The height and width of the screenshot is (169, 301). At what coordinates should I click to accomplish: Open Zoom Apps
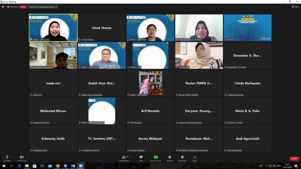195,158
